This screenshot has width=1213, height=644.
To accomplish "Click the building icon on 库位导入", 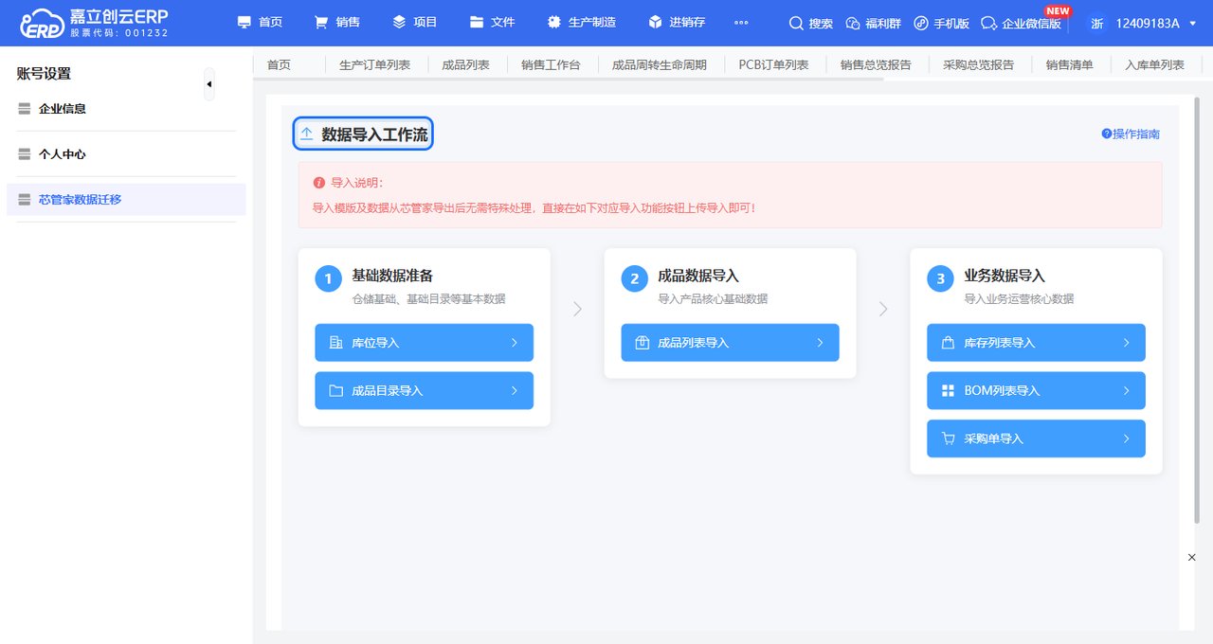I will click(335, 343).
